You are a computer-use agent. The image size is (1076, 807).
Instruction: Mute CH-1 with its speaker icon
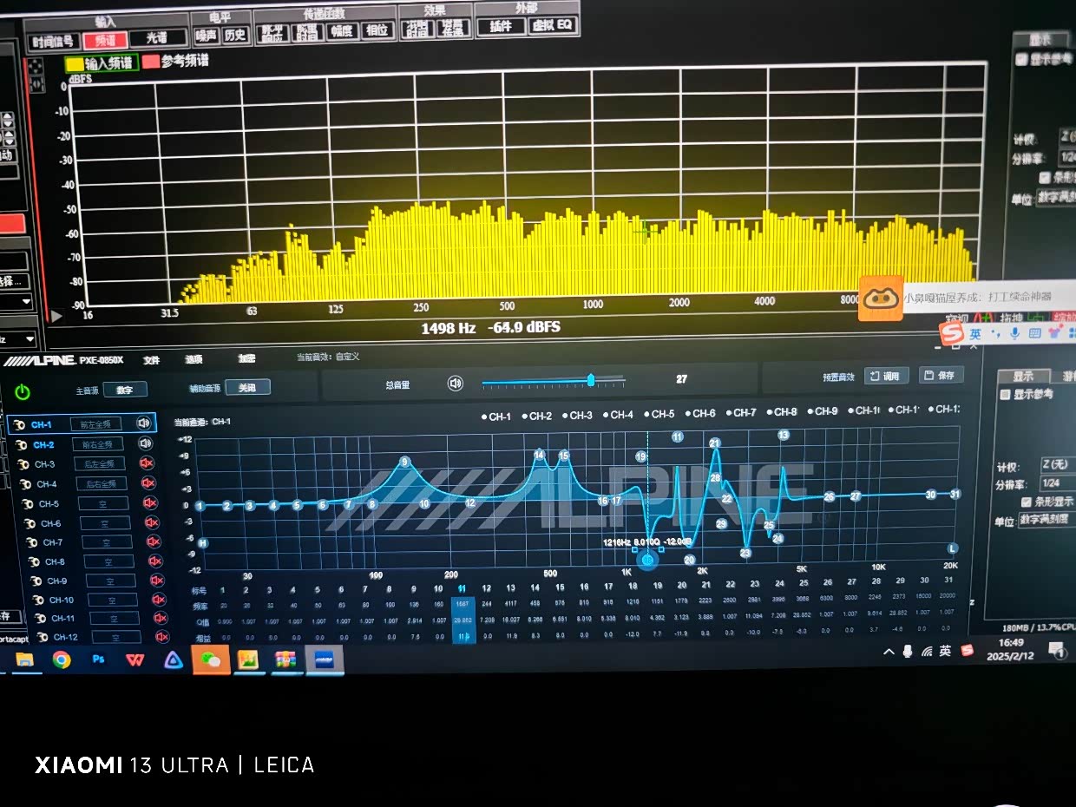144,423
